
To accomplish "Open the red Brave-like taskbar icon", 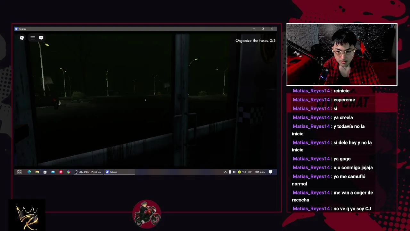I will tap(61, 172).
